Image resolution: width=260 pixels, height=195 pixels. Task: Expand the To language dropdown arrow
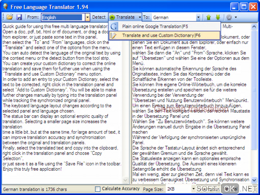click(198, 17)
